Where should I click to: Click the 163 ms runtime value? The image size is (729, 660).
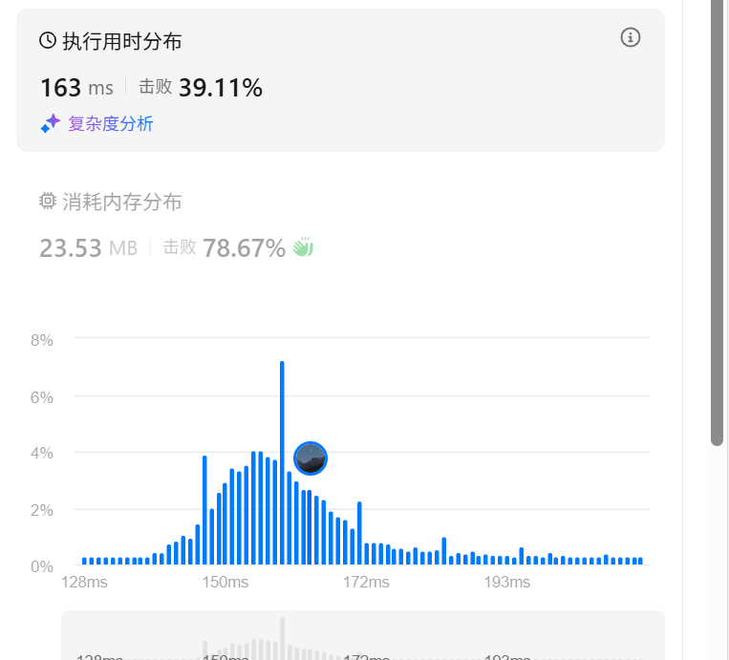(x=76, y=87)
